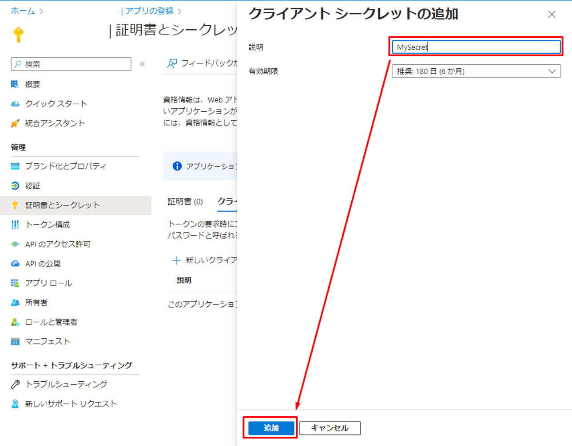The height and width of the screenshot is (446, 572).
Task: Click the キャンセル button
Action: click(330, 428)
